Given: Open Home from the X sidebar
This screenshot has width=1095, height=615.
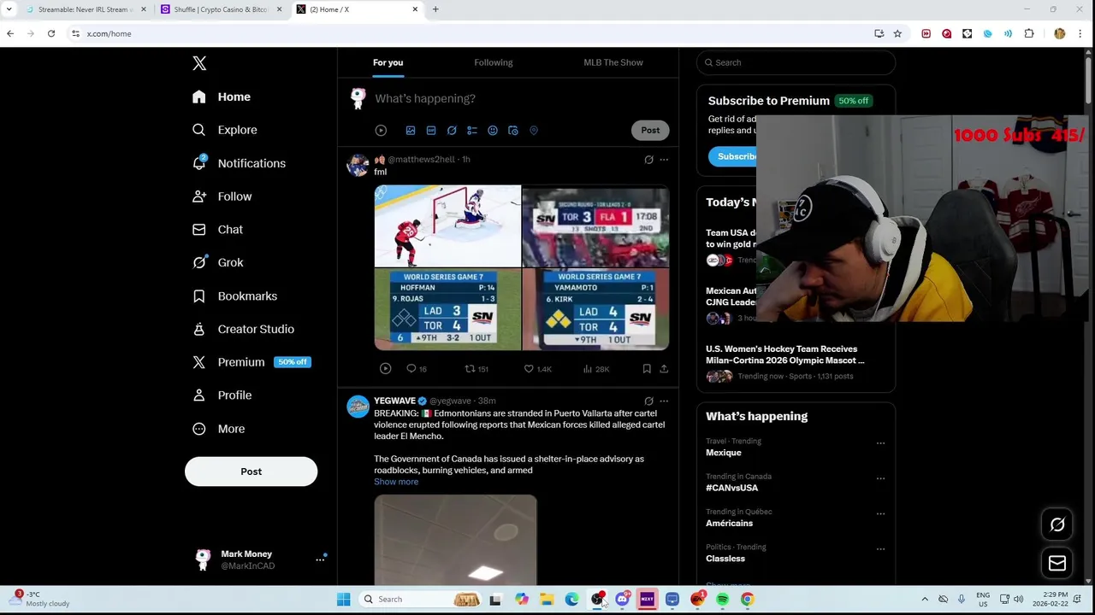Looking at the screenshot, I should [x=222, y=97].
